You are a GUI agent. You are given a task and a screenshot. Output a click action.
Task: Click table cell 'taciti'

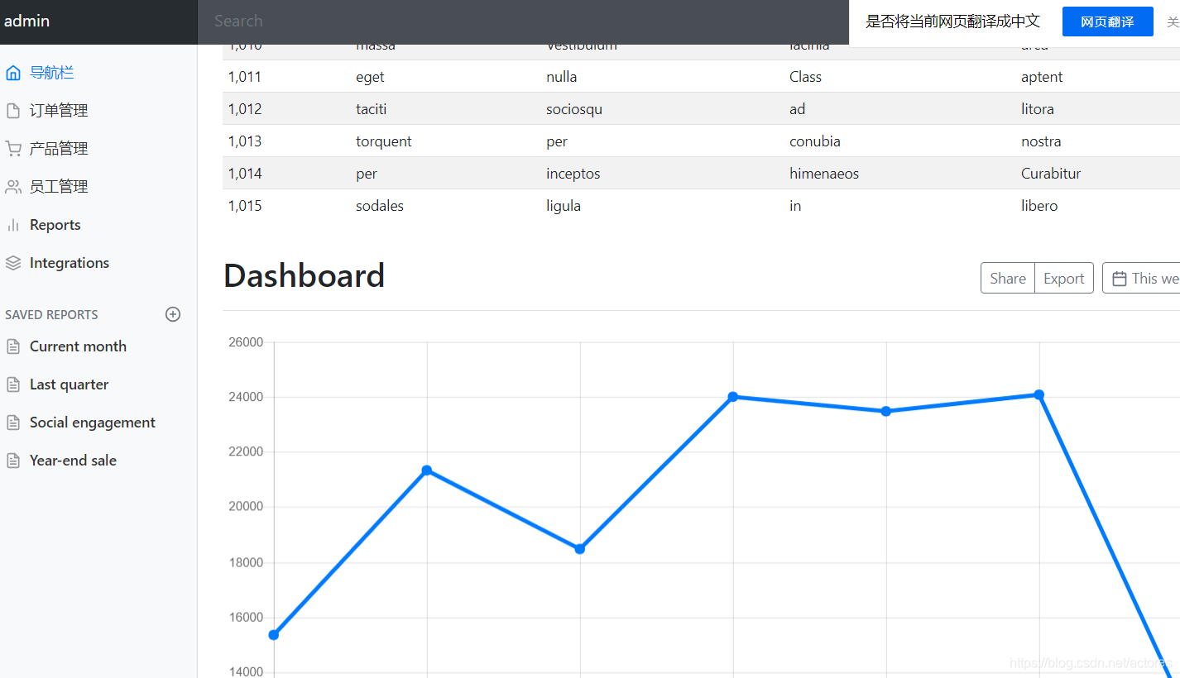(372, 109)
